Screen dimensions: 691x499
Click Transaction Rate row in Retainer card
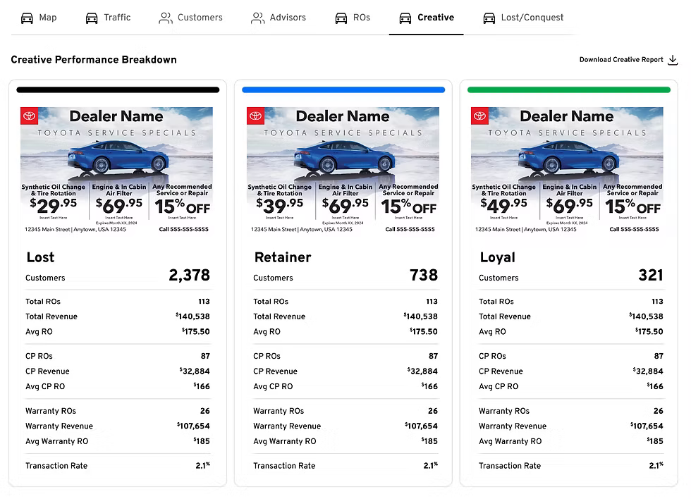[x=345, y=466]
